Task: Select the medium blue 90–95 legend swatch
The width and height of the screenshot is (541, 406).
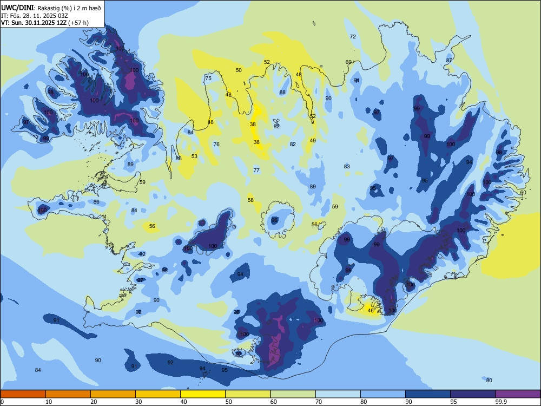Action: coord(428,394)
